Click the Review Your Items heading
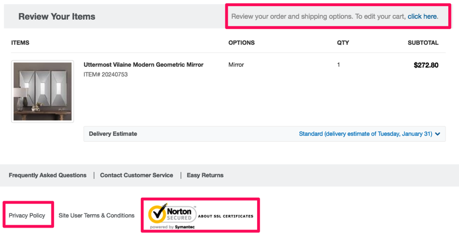459x233 pixels. (x=56, y=16)
